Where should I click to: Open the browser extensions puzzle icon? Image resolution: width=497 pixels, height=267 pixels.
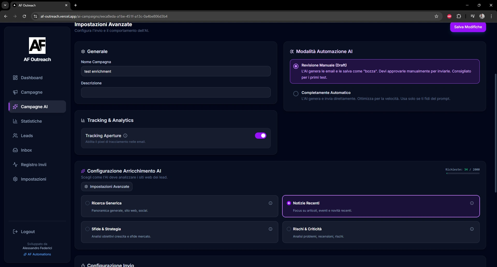point(459,16)
